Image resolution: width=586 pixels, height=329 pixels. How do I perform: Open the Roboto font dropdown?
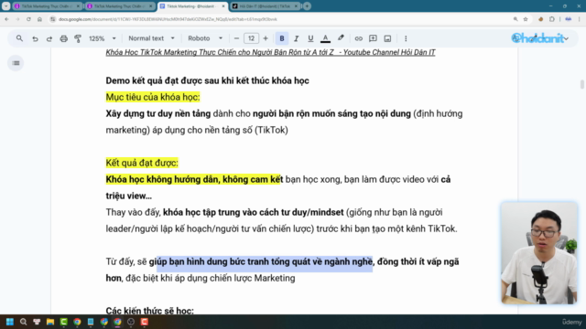point(205,38)
